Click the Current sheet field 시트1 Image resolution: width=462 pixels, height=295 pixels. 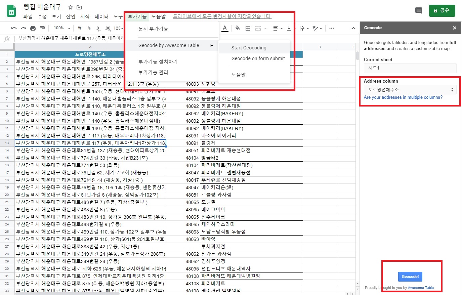pyautogui.click(x=410, y=68)
